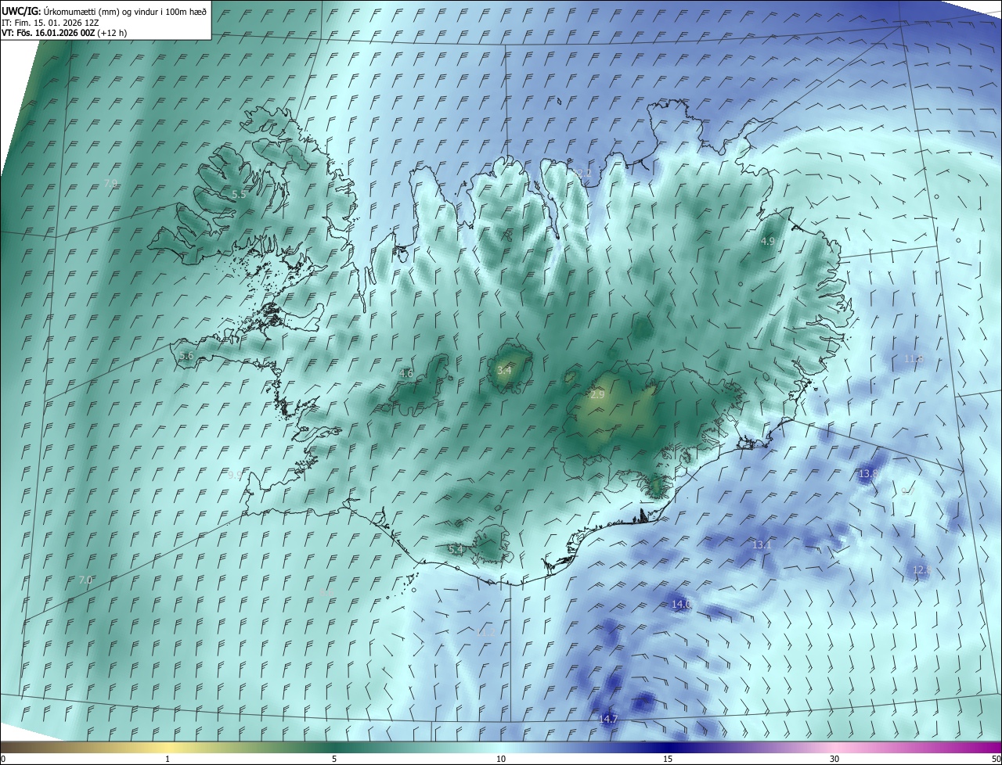Image resolution: width=1002 pixels, height=765 pixels.
Task: Click the 2.9 value on the large glacier
Action: [x=597, y=395]
